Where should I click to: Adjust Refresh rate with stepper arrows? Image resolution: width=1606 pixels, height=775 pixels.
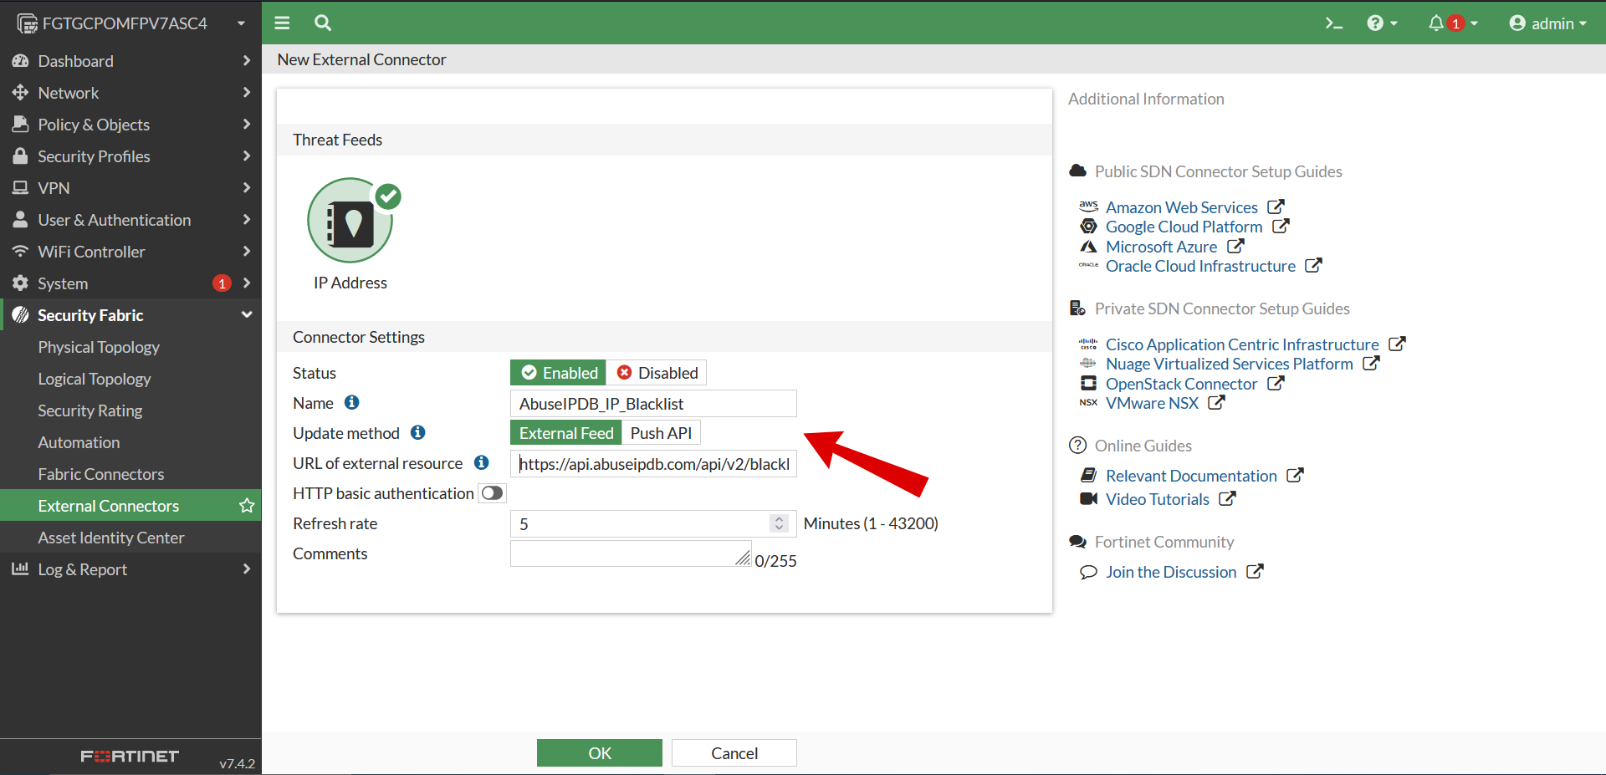click(x=779, y=523)
